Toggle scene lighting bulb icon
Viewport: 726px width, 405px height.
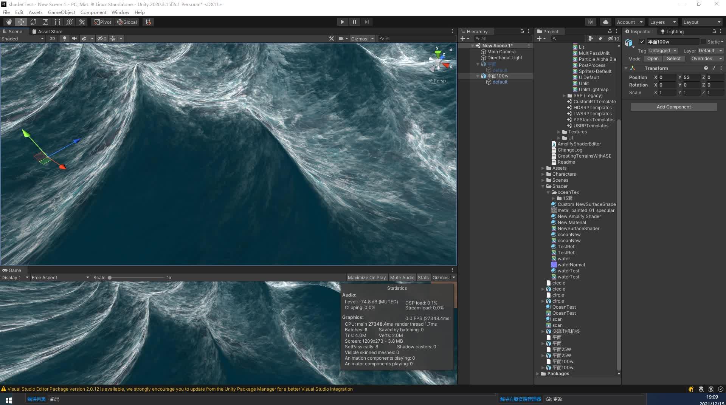coord(65,39)
